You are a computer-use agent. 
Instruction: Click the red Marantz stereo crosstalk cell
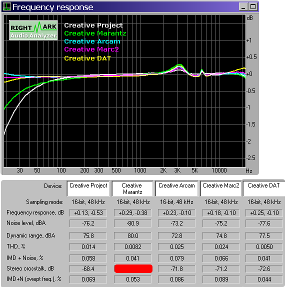[x=133, y=268]
